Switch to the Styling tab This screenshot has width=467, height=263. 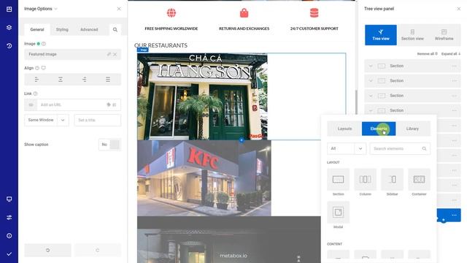62,29
